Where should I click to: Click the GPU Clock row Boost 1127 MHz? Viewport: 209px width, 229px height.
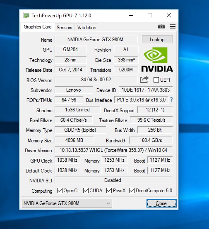pos(160,160)
